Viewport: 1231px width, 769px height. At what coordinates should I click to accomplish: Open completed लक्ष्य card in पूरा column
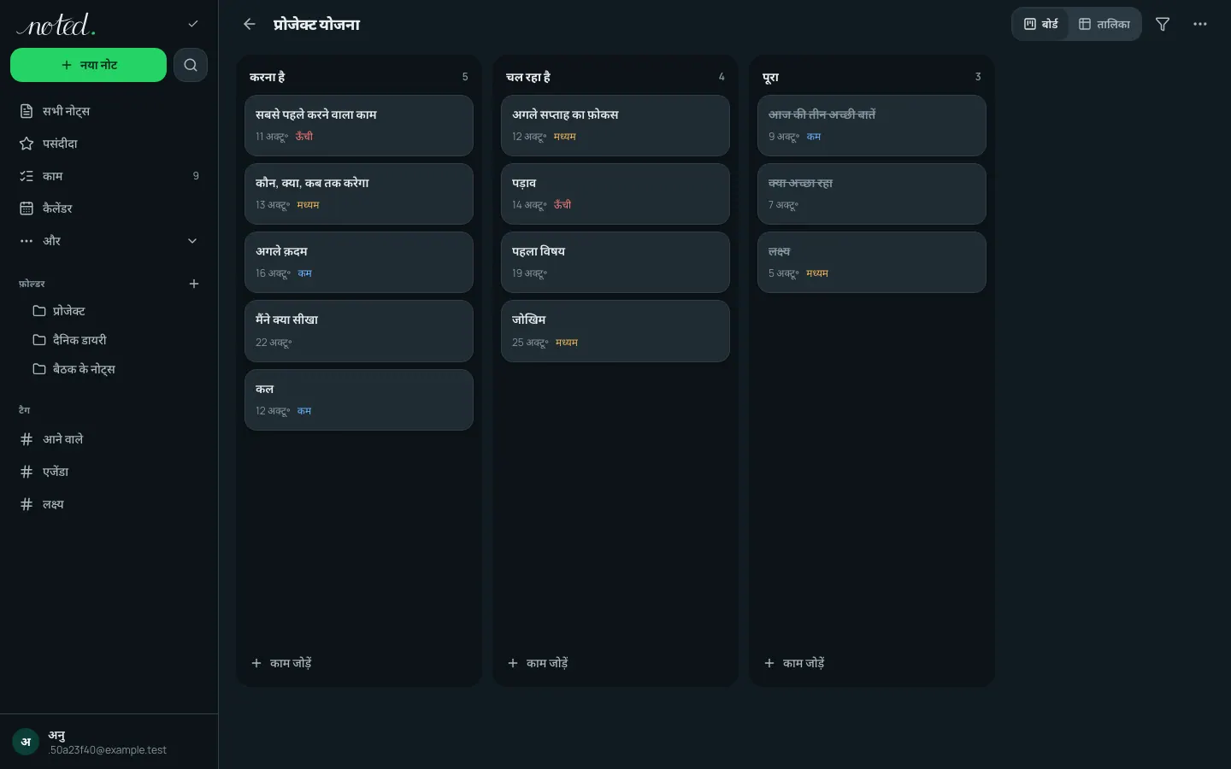pos(872,262)
